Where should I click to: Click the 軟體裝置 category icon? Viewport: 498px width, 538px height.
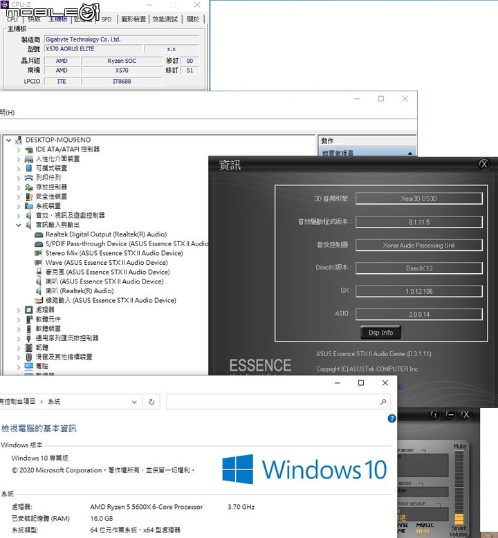coord(29,328)
